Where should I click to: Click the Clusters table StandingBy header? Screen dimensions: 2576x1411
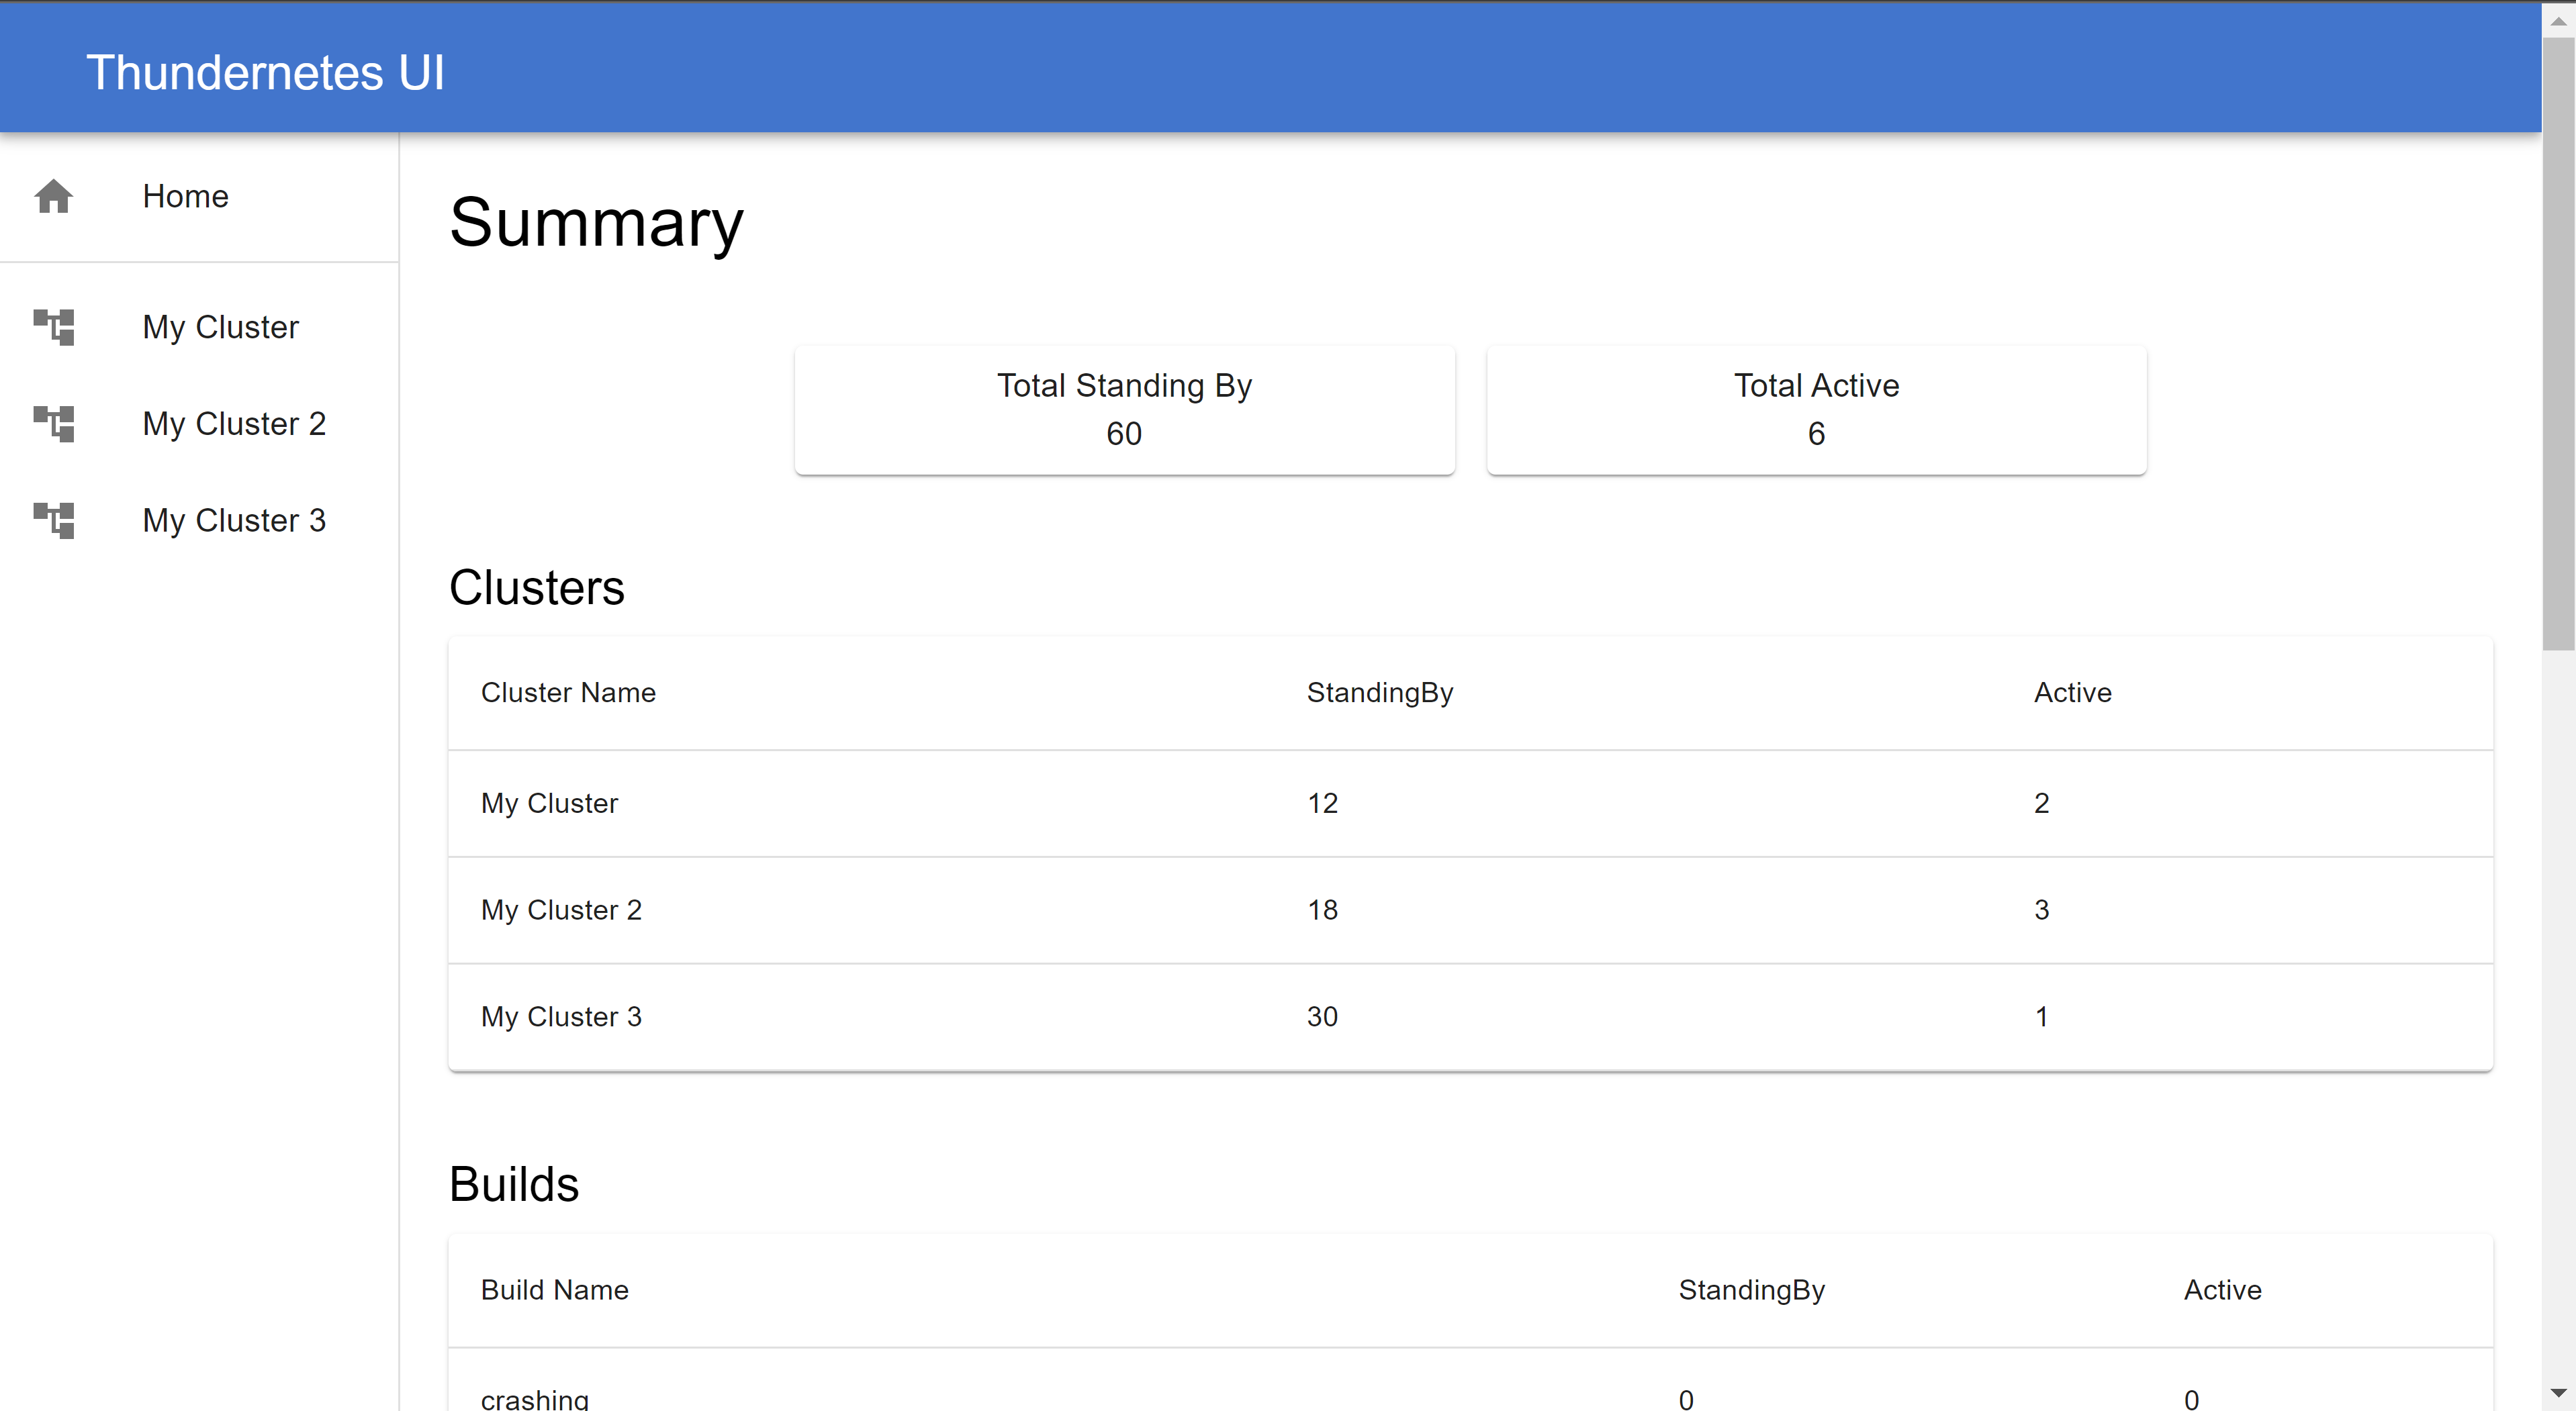coord(1379,693)
